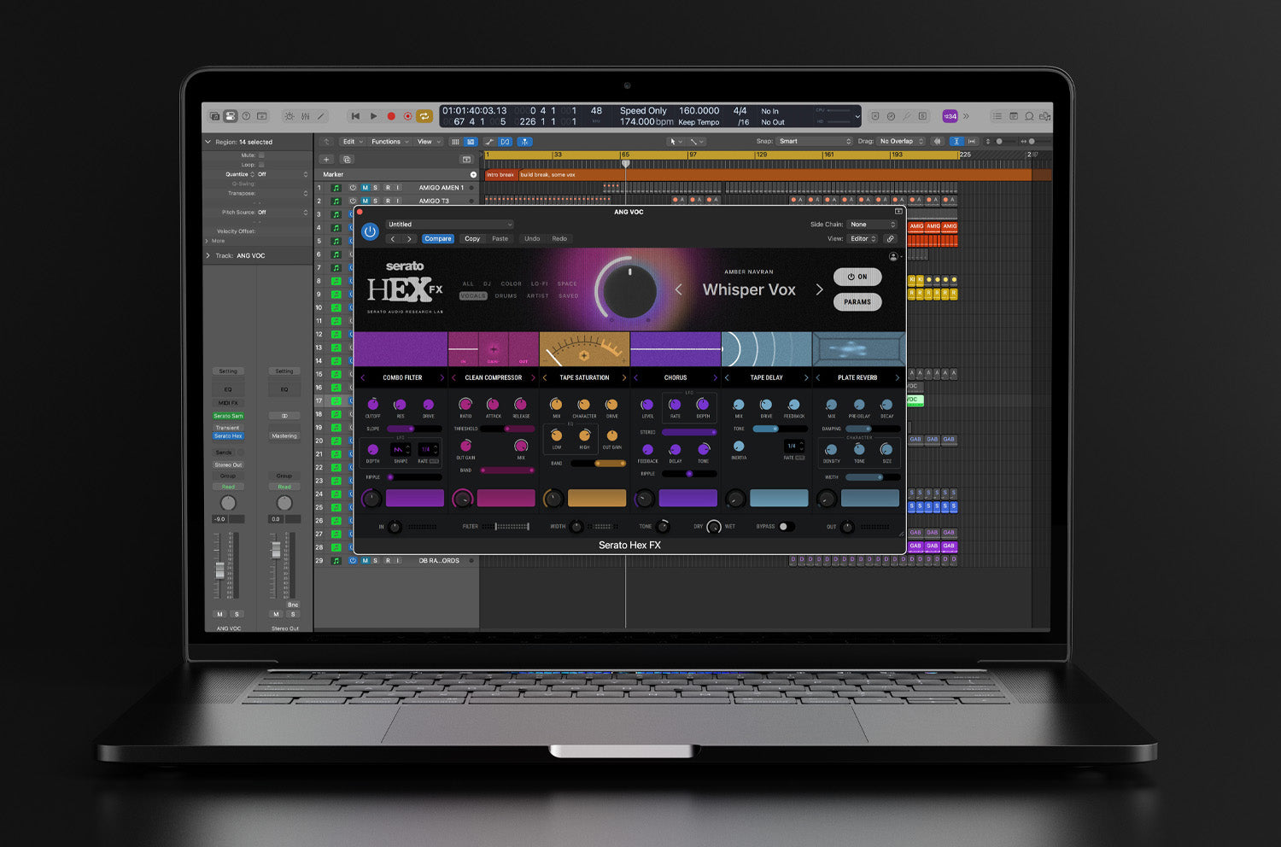Open the Drag No Overlap dropdown
This screenshot has height=847, width=1281.
(902, 142)
